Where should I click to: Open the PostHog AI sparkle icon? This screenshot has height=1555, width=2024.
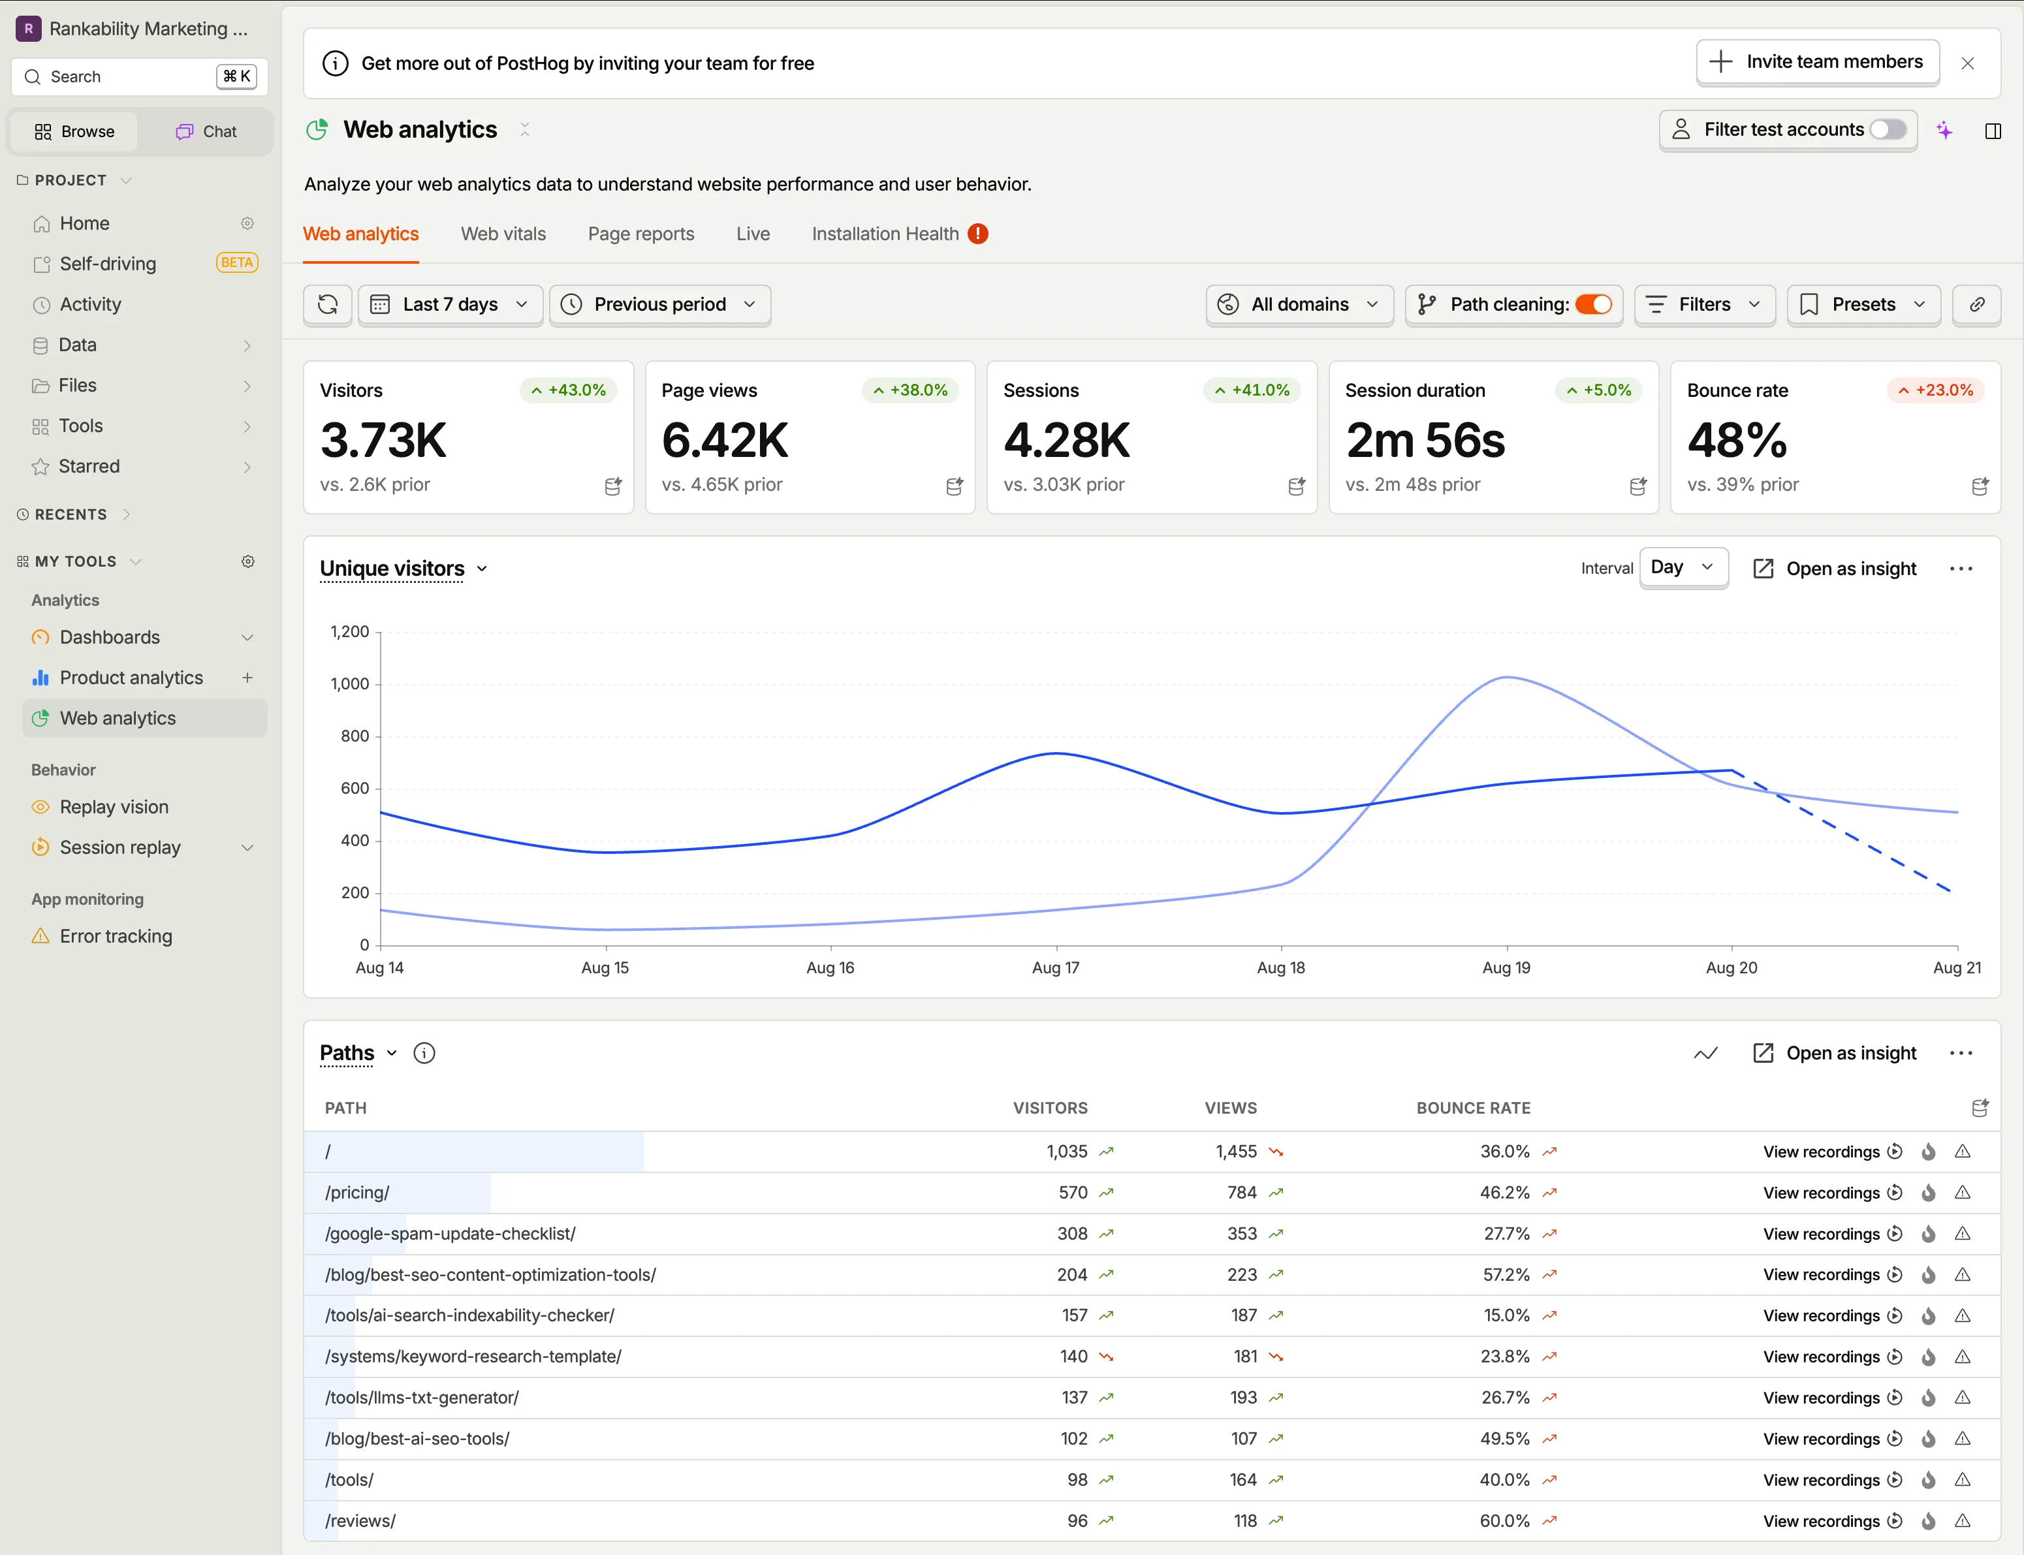[x=1944, y=131]
